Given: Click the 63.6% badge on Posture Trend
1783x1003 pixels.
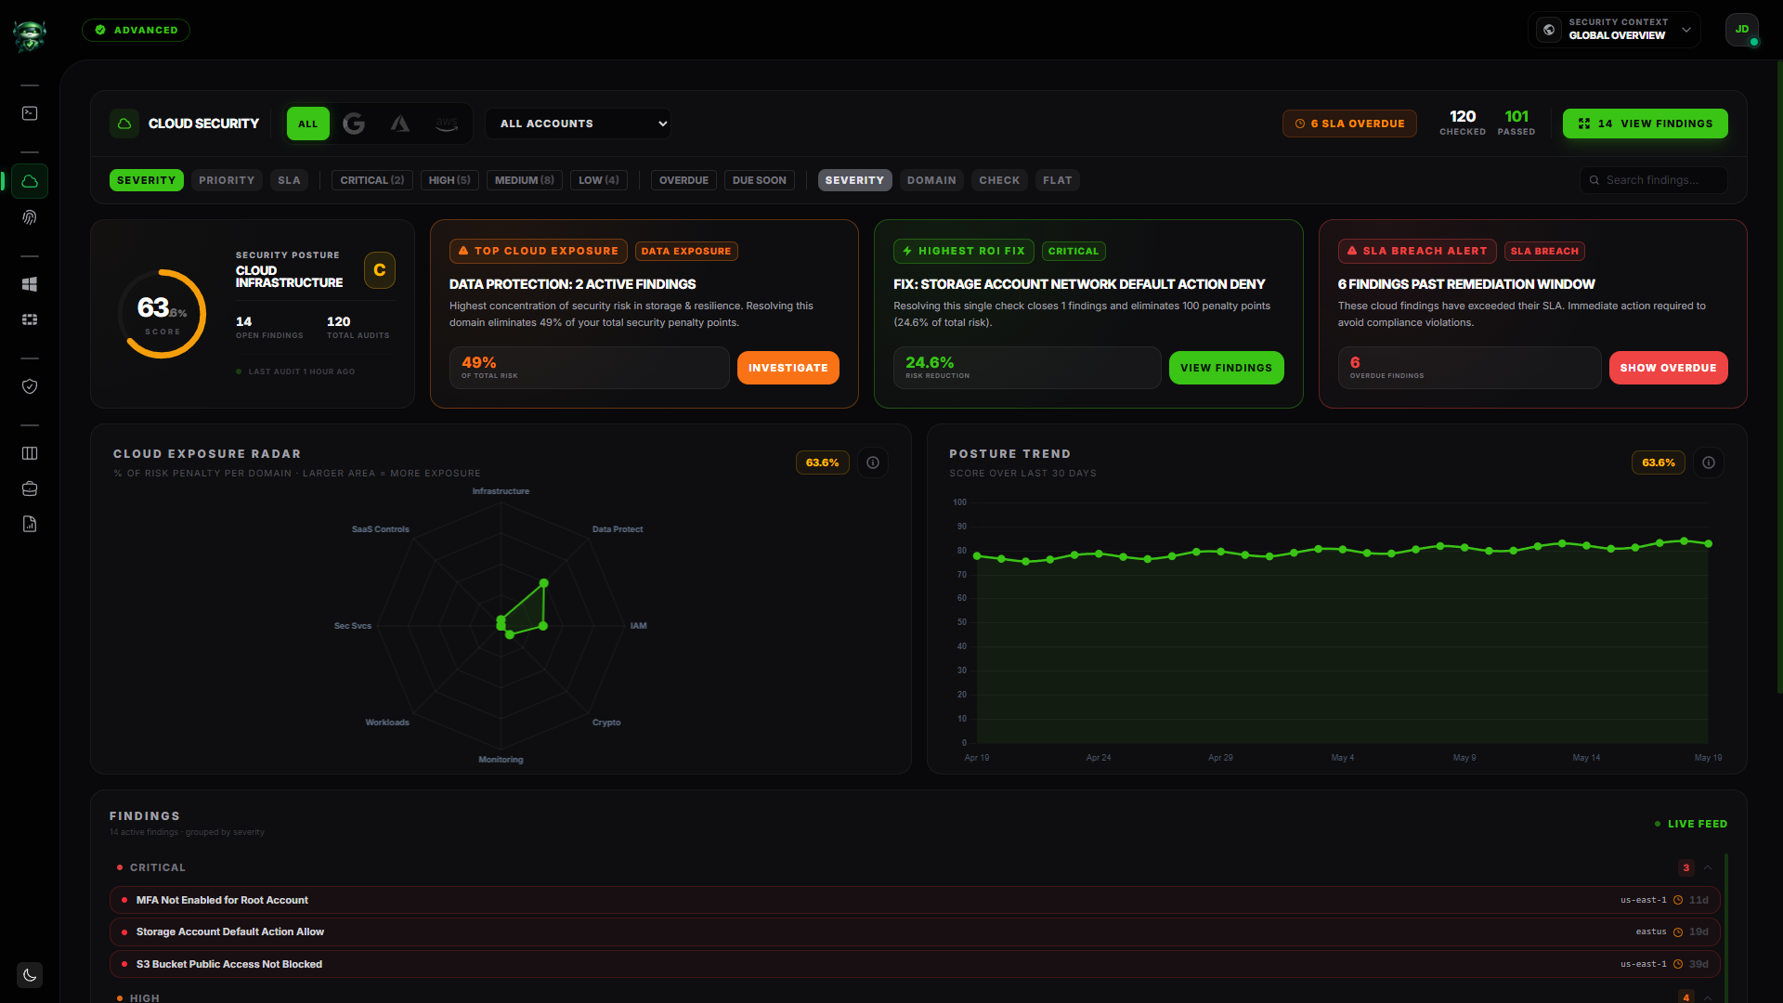Looking at the screenshot, I should tap(1659, 462).
